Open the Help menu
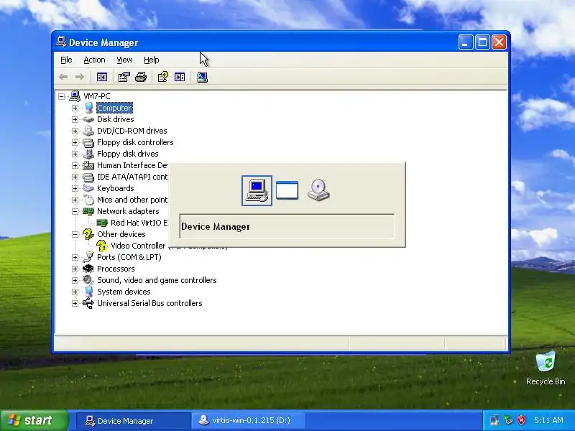This screenshot has width=575, height=431. click(151, 60)
